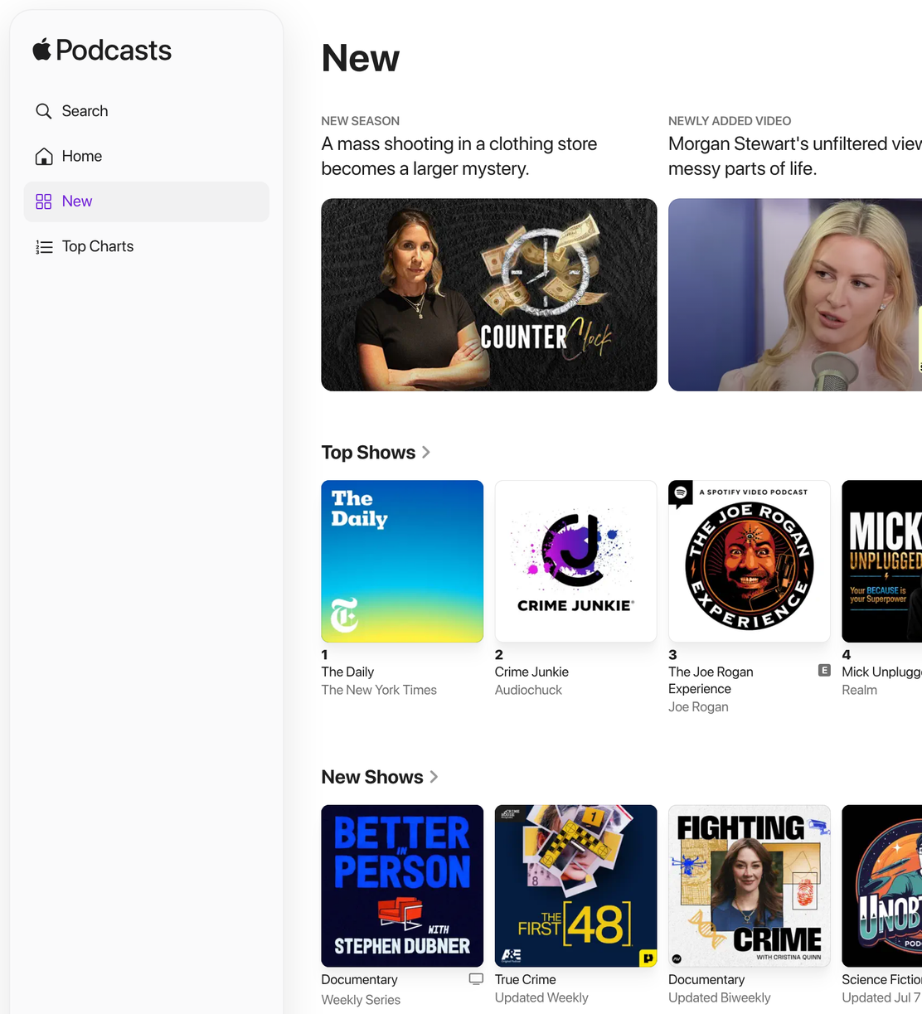Open Top Charts in the sidebar
The width and height of the screenshot is (922, 1014).
pos(146,246)
